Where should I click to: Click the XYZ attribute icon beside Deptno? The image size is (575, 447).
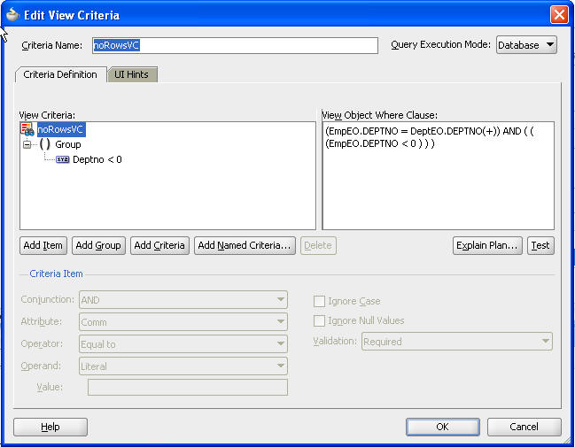pyautogui.click(x=63, y=159)
